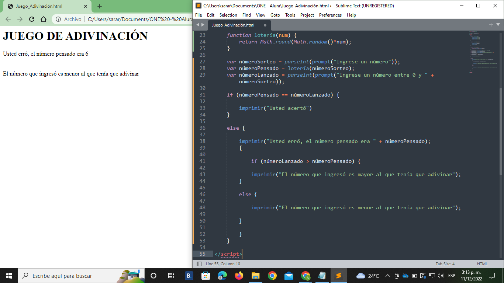This screenshot has width=504, height=283.
Task: Open File Explorer from the taskbar
Action: coord(255,276)
